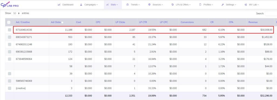
Task: Click the 734 total conversions value
Action: click(x=205, y=96)
